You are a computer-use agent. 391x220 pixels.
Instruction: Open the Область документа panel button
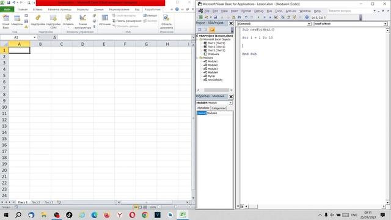pos(167,21)
